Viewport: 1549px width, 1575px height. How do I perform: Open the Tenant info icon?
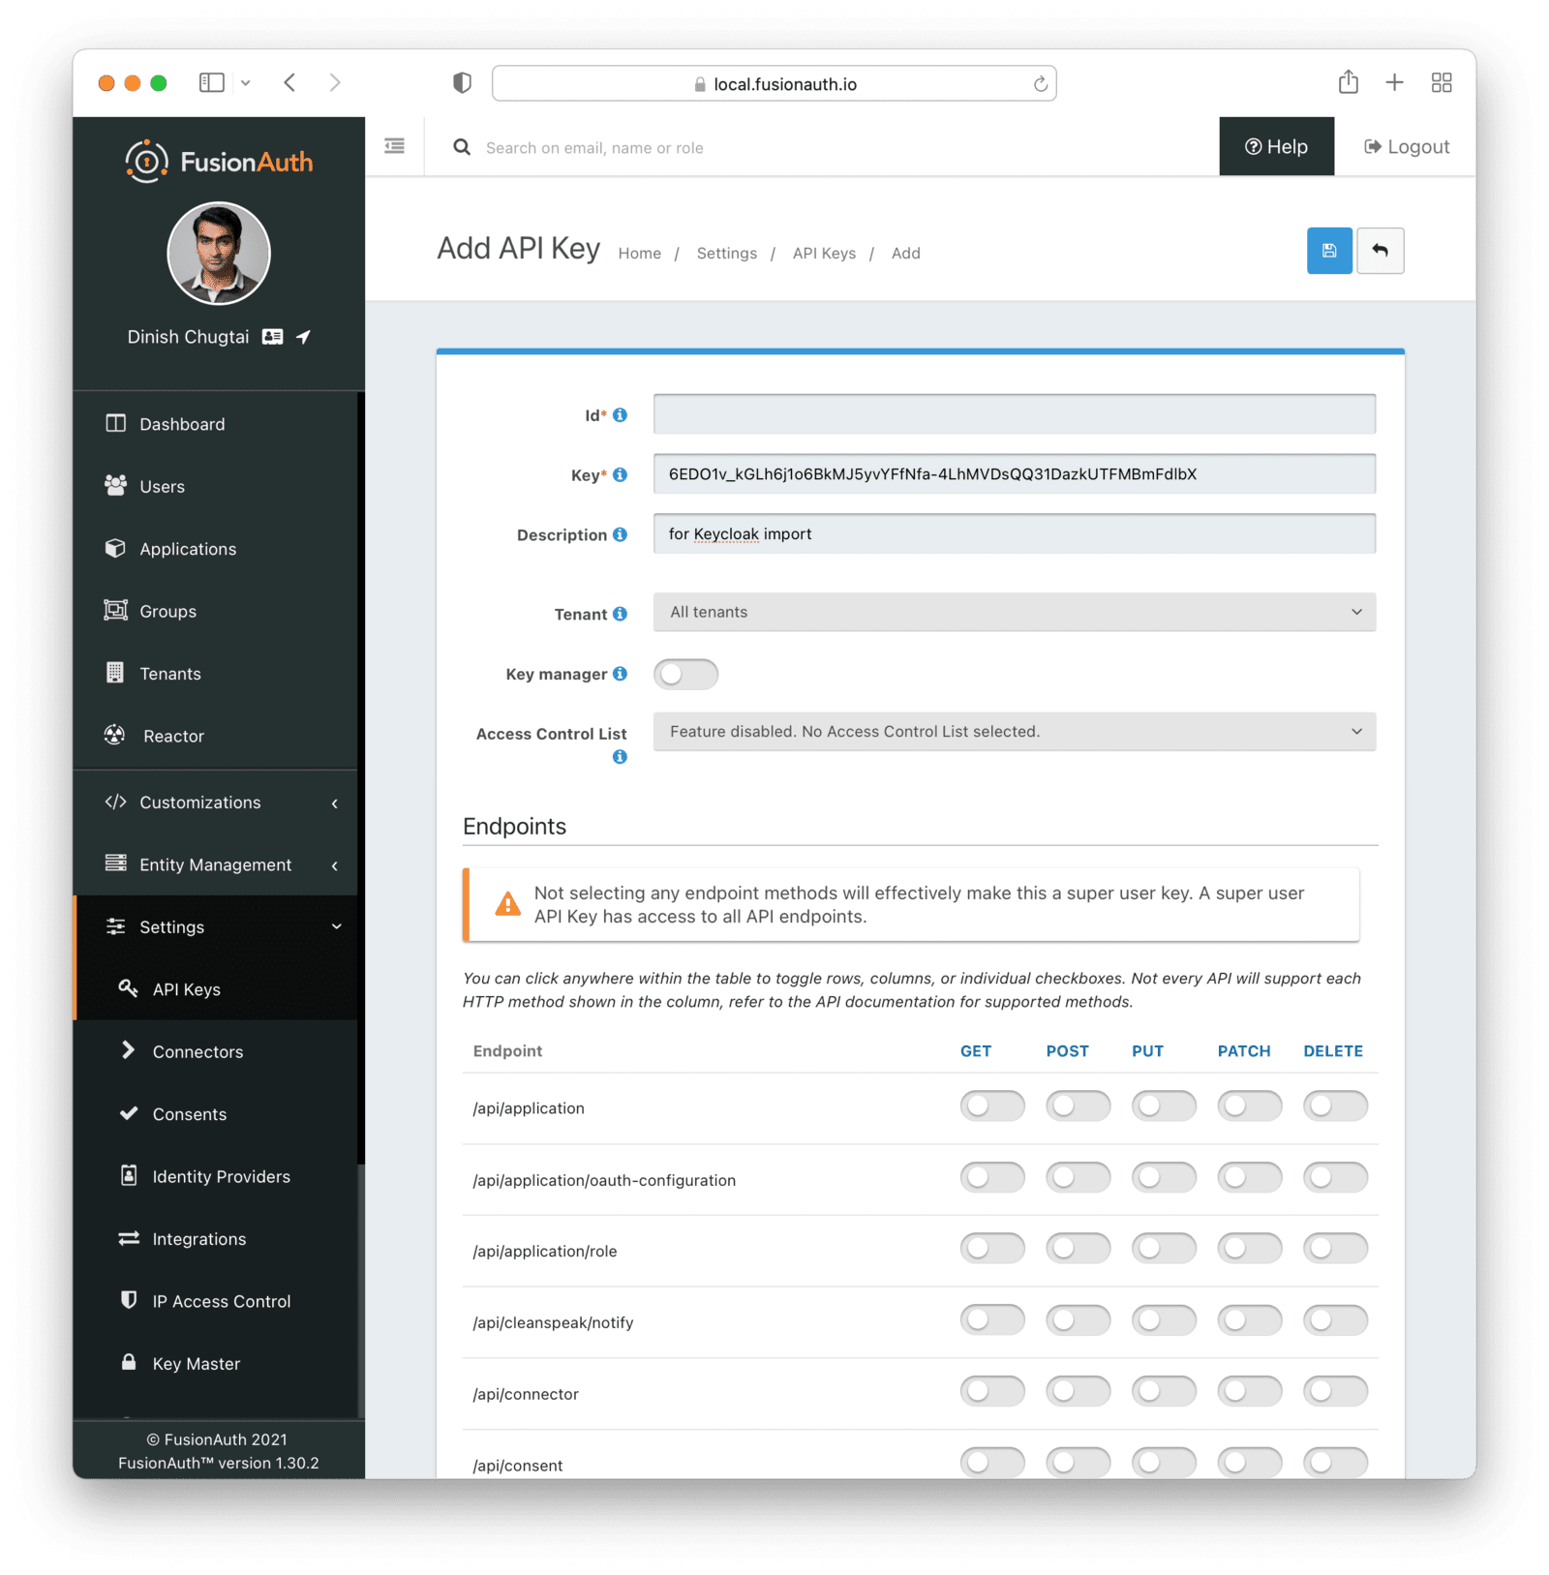click(620, 614)
